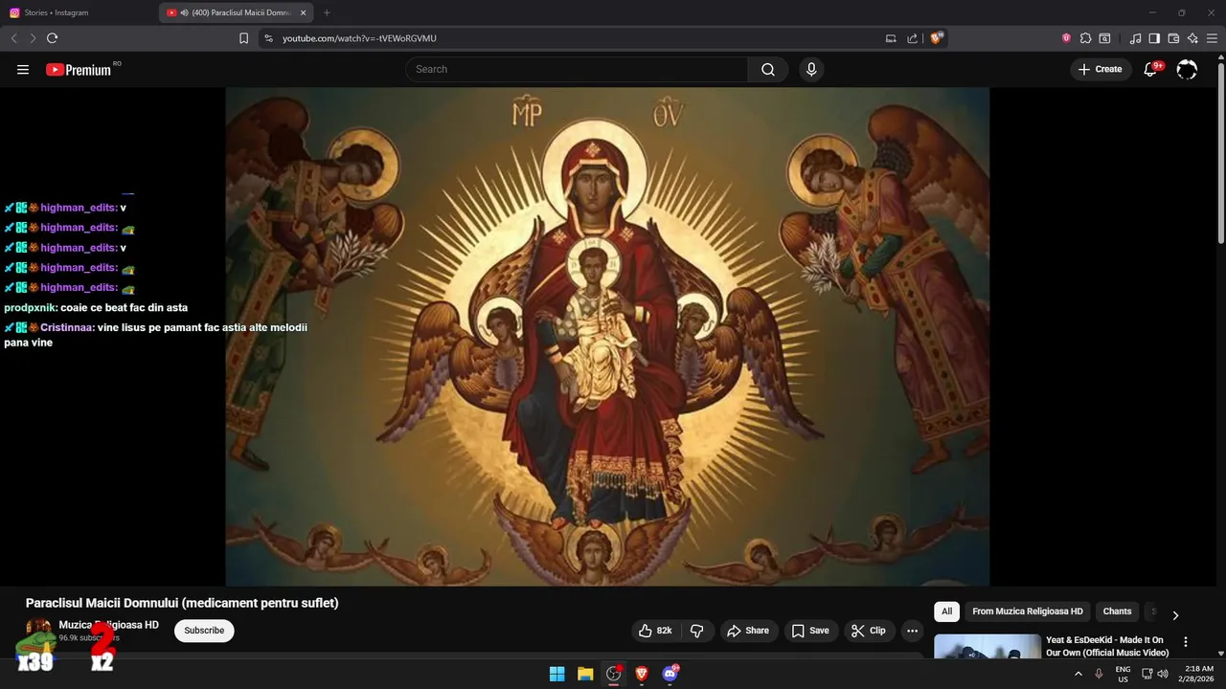Subscribe to Muzica Religioasa HD

pos(204,631)
